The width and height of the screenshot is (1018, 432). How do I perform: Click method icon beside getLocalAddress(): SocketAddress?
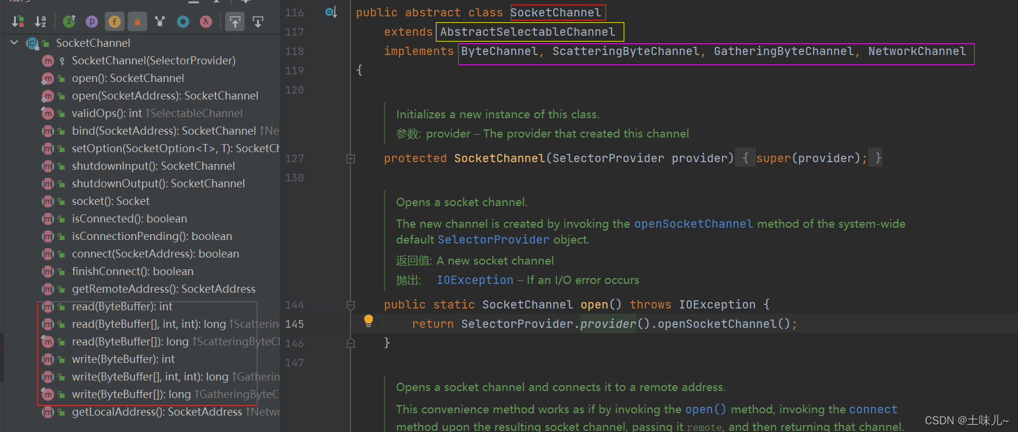pyautogui.click(x=48, y=412)
